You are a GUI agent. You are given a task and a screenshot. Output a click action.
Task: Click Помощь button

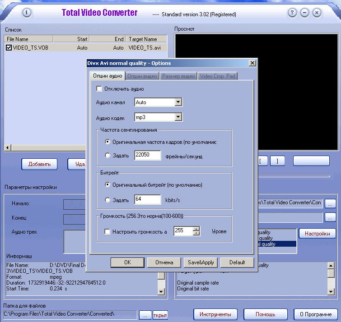coord(265,314)
